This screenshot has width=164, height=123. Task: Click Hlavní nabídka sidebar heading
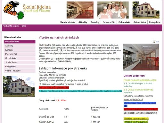point(13,37)
